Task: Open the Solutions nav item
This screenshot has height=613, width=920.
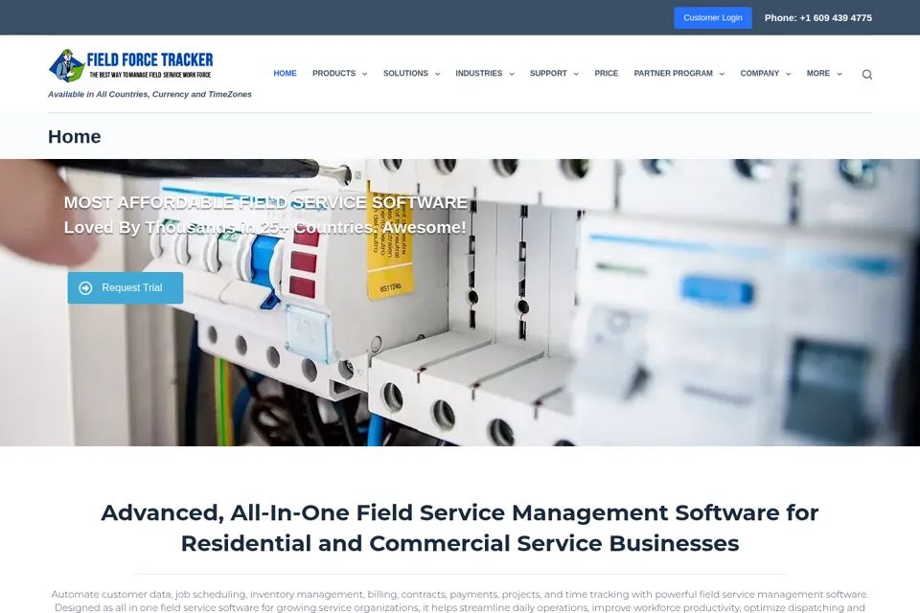Action: point(405,74)
